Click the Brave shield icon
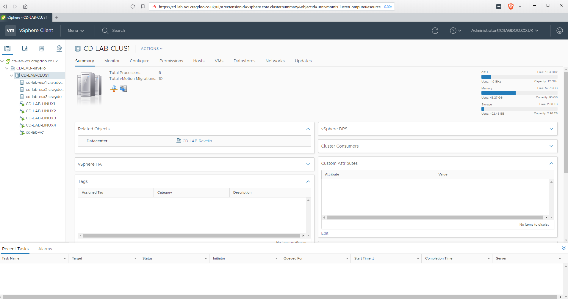 [x=511, y=7]
